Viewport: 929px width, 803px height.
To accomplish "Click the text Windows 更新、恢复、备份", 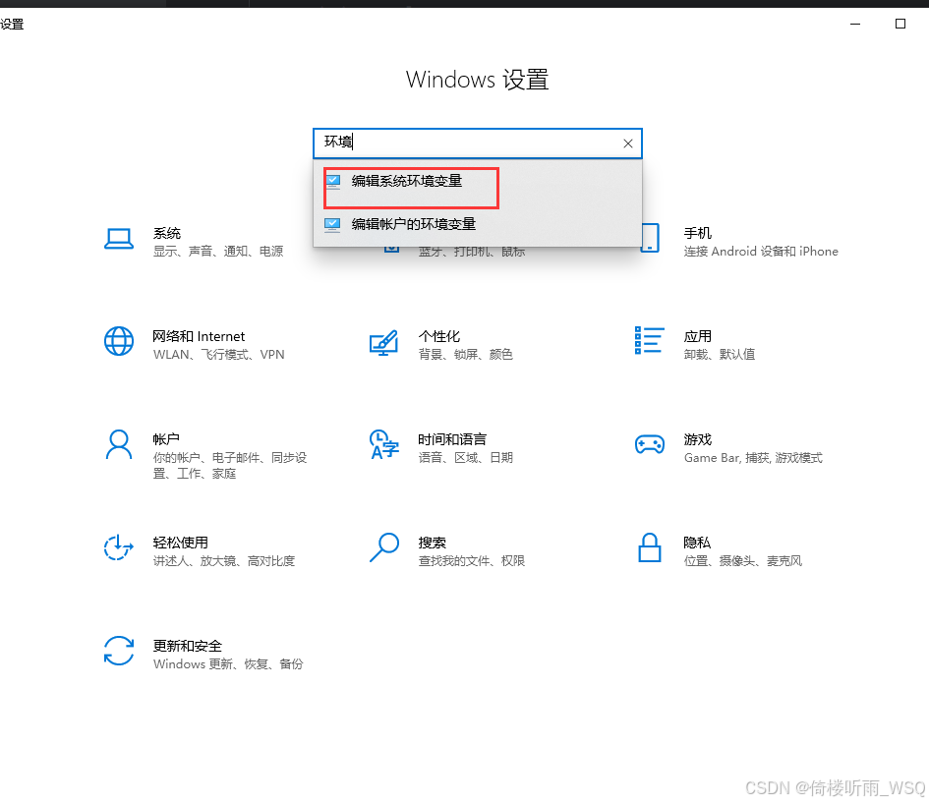I will [228, 663].
